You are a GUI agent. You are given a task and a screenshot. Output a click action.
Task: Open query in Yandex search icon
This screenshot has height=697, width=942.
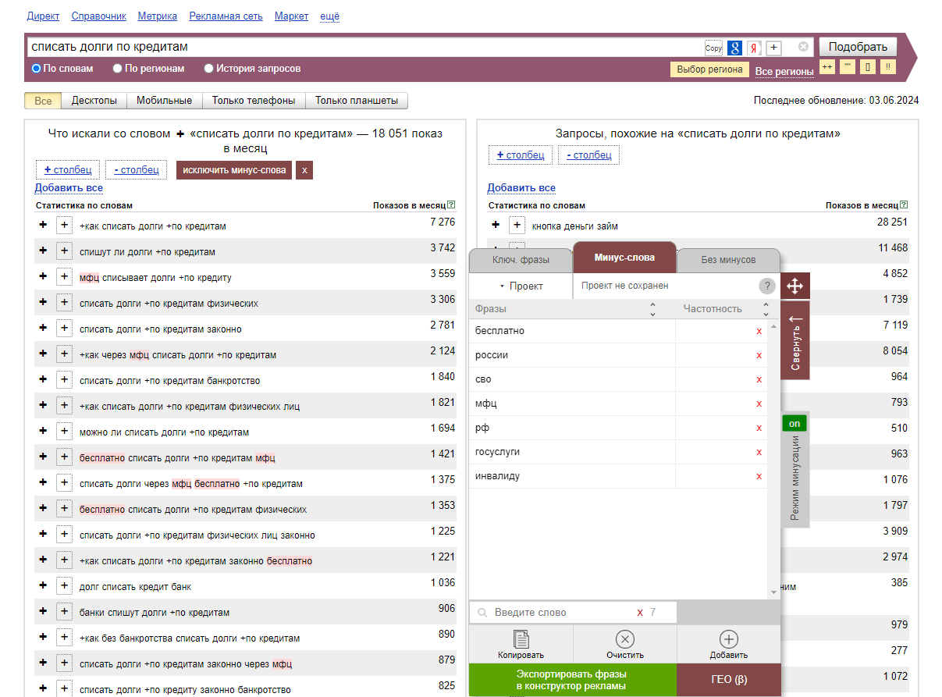pos(754,48)
